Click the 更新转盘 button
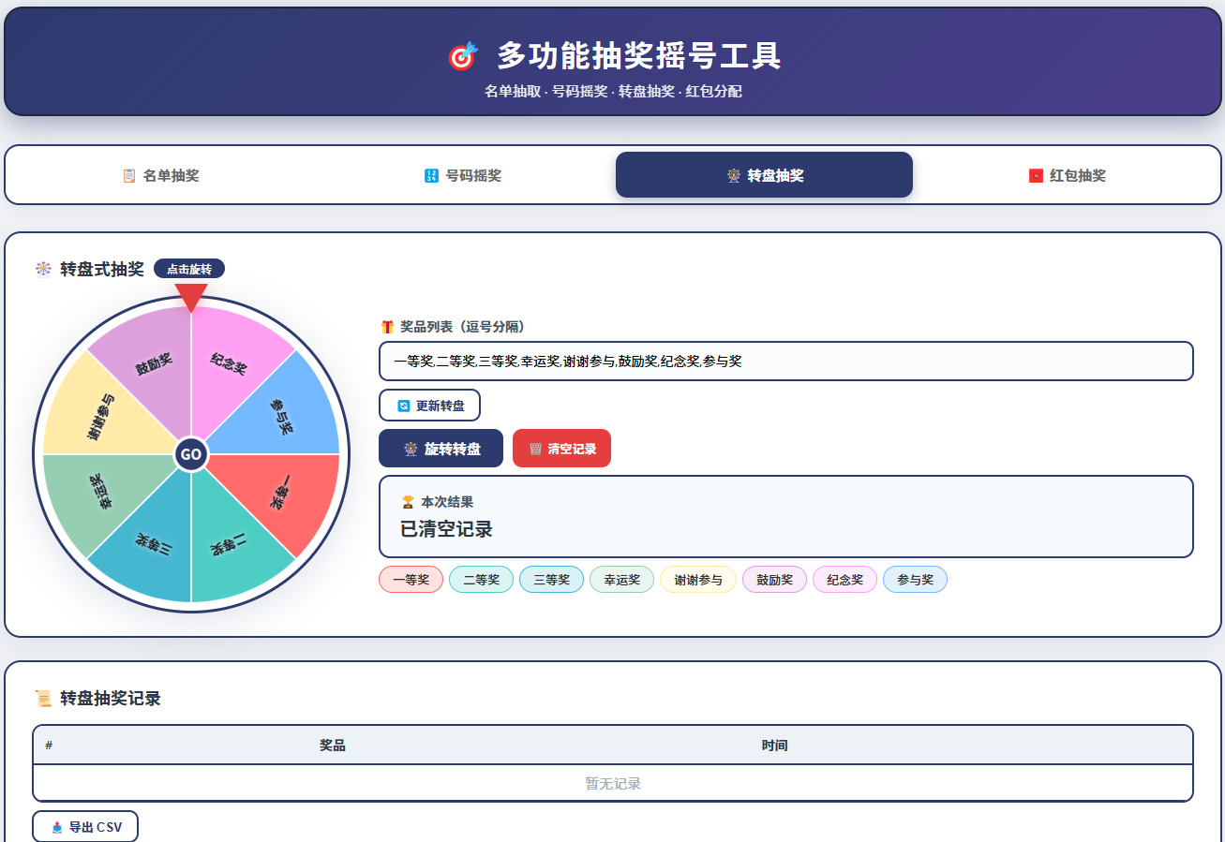The image size is (1225, 842). [x=429, y=406]
